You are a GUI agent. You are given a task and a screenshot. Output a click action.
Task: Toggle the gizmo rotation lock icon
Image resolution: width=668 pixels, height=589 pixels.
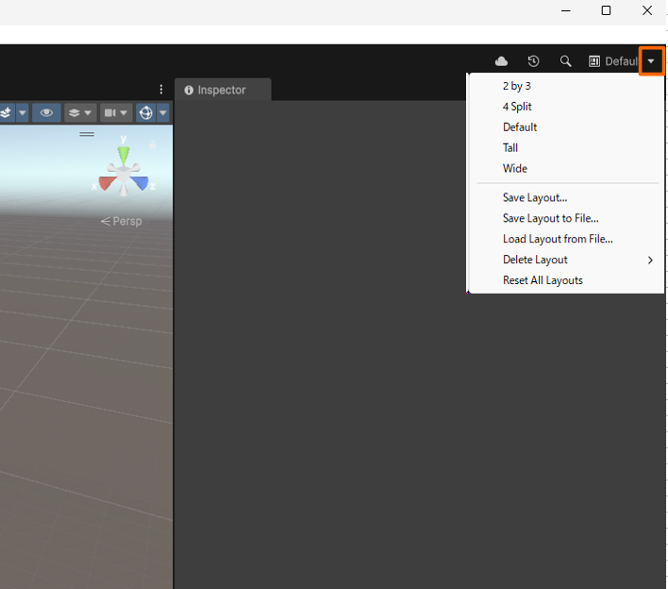pos(153,145)
